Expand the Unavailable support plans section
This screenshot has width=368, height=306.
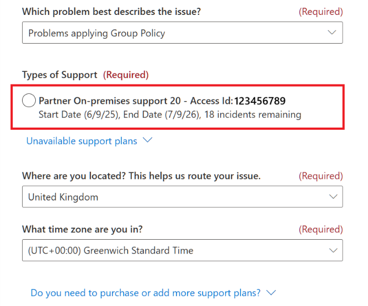pyautogui.click(x=82, y=141)
